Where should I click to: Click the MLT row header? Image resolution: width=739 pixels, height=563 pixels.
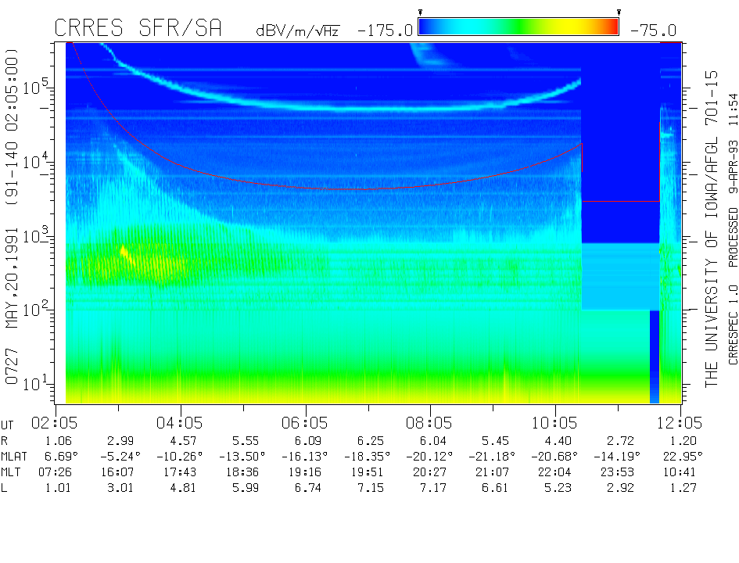pyautogui.click(x=10, y=472)
